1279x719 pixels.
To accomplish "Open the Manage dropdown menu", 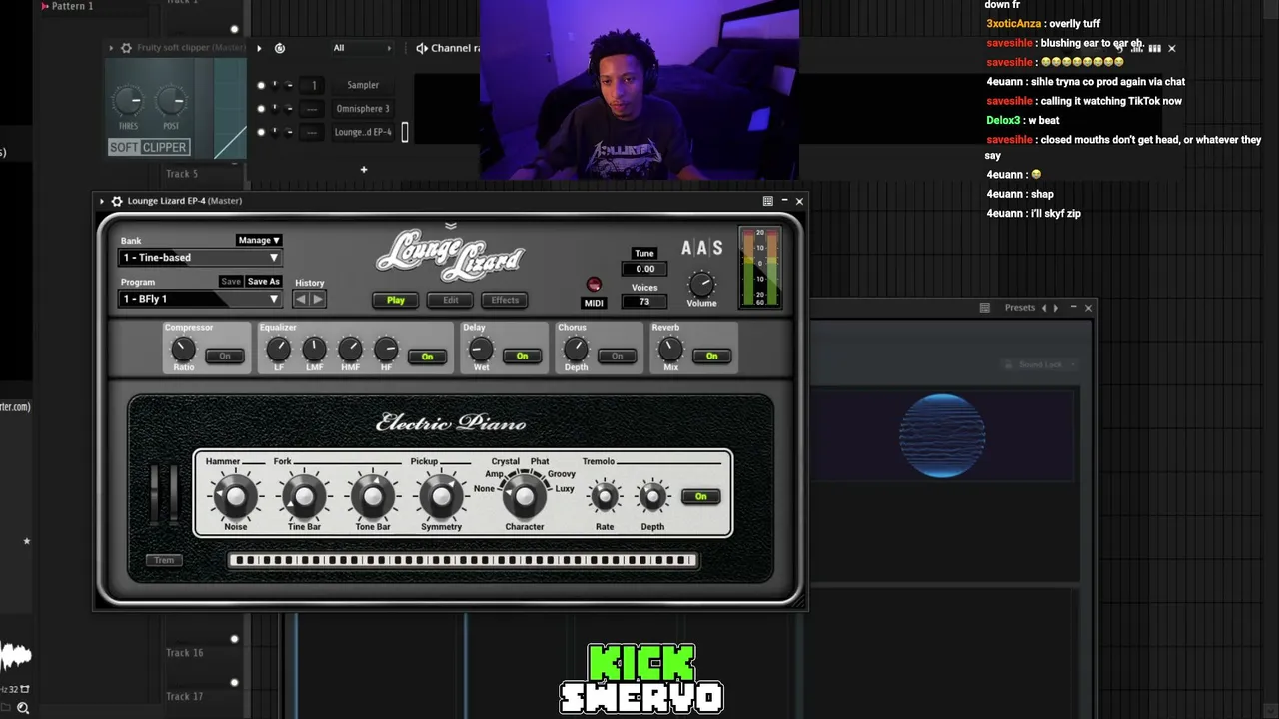I will tap(259, 240).
